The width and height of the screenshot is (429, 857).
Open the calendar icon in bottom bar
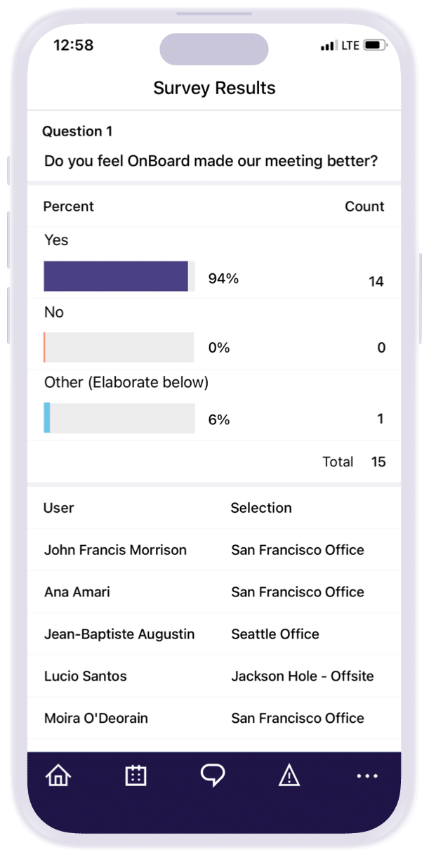(136, 776)
